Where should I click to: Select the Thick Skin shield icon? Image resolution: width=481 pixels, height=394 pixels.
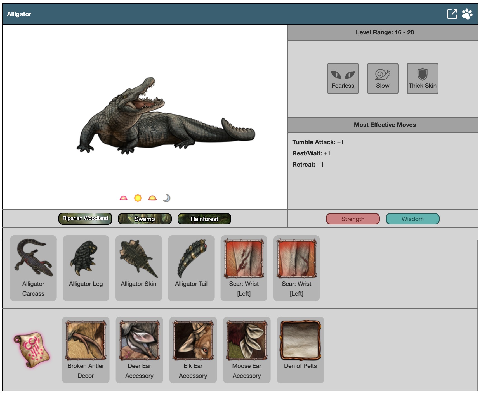422,79
